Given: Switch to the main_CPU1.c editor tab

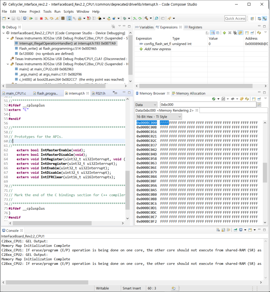Looking at the screenshot, I should [x=14, y=94].
